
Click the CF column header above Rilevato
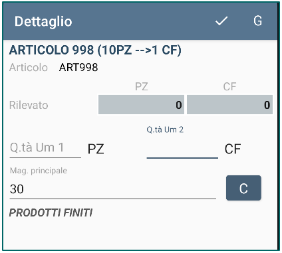229,86
